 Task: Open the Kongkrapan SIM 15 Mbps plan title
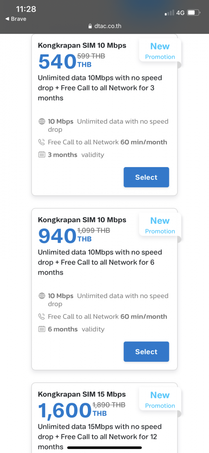[x=82, y=394]
